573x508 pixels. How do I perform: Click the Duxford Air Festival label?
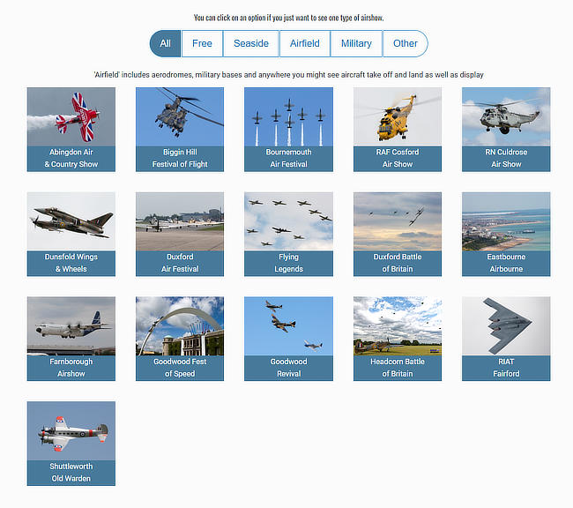click(180, 263)
